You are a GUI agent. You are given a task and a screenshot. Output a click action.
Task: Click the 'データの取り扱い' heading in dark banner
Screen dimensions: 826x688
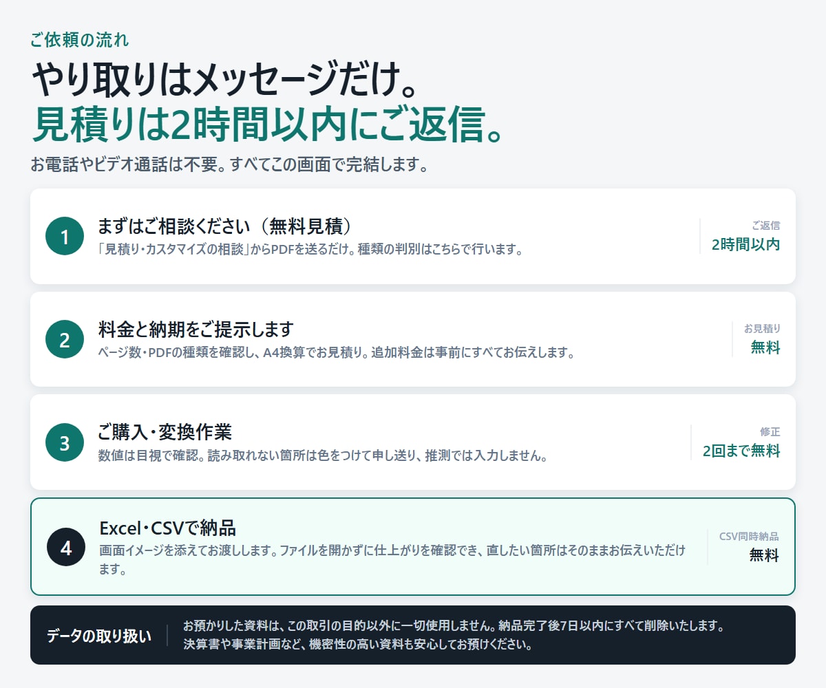[99, 636]
